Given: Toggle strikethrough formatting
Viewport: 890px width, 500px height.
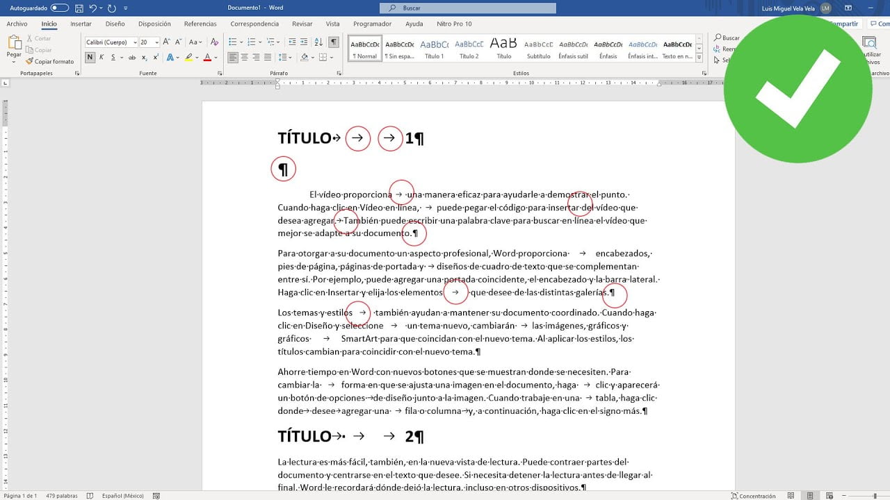Looking at the screenshot, I should pyautogui.click(x=131, y=57).
